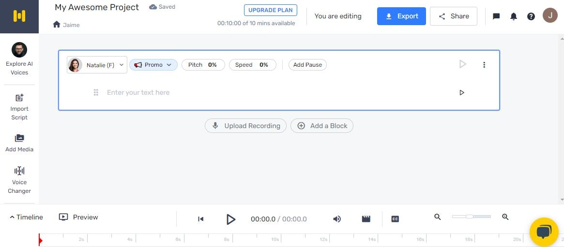Image resolution: width=564 pixels, height=247 pixels.
Task: Open the block's three-dot options menu
Action: pyautogui.click(x=484, y=65)
